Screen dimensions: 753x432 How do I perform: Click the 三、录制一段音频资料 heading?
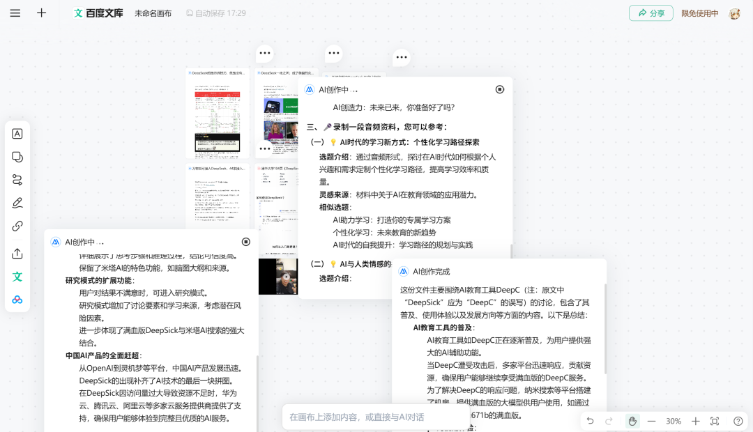click(x=377, y=127)
